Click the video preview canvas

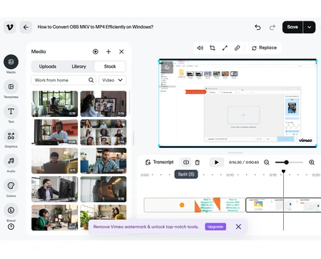click(238, 103)
